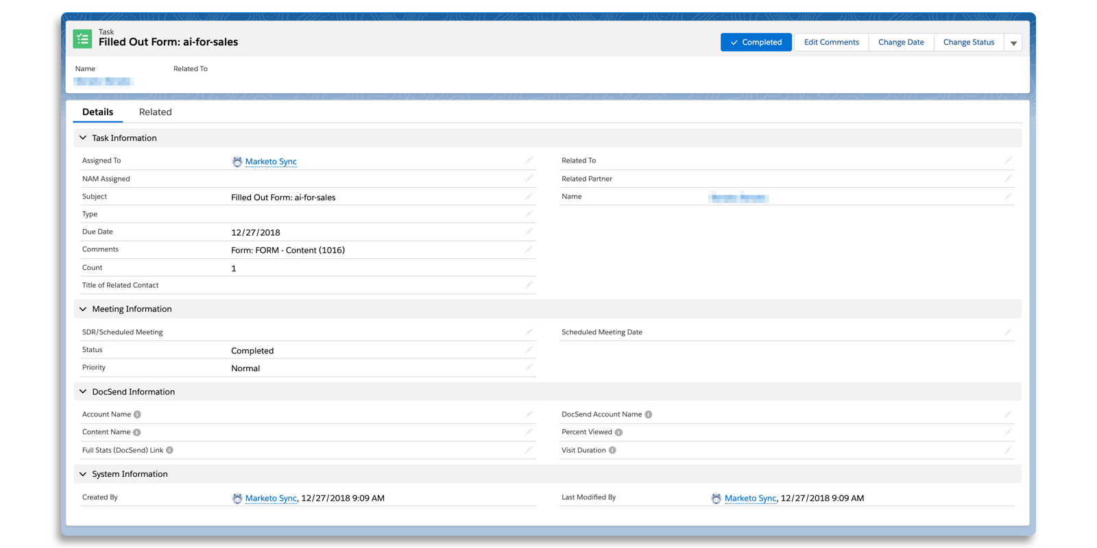Open Marketo Sync link in Last Modified By
This screenshot has width=1097, height=548.
[750, 499]
